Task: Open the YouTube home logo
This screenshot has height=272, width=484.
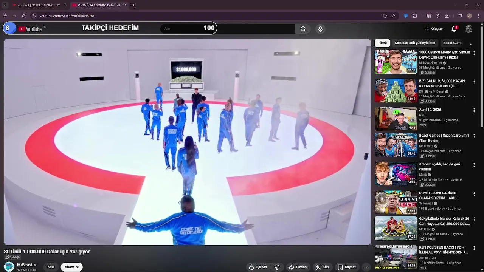Action: (x=30, y=29)
